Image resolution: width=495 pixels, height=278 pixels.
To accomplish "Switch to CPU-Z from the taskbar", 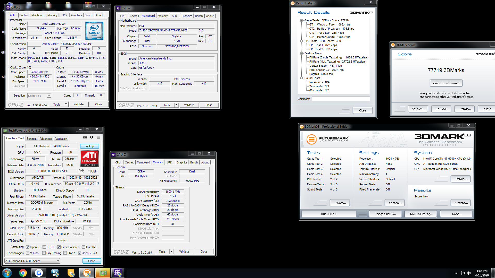I will click(x=118, y=273).
